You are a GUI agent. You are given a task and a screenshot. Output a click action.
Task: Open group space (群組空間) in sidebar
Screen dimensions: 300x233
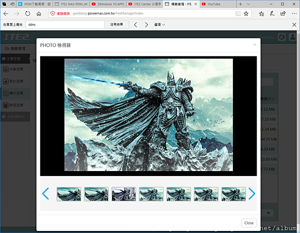tap(15, 105)
